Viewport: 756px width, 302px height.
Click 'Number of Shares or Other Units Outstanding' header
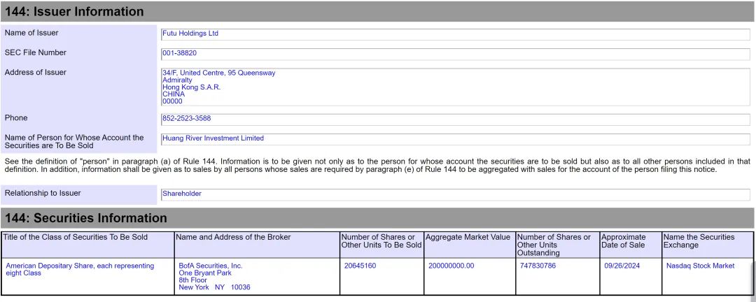[x=558, y=245]
